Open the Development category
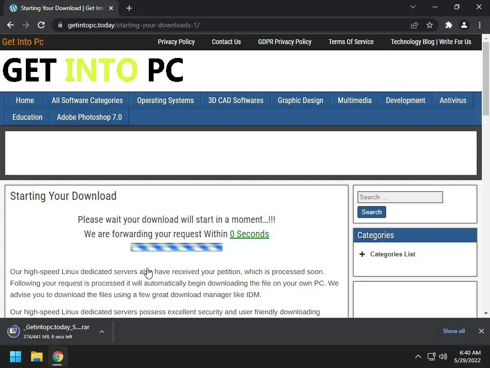The image size is (490, 368). 405,101
